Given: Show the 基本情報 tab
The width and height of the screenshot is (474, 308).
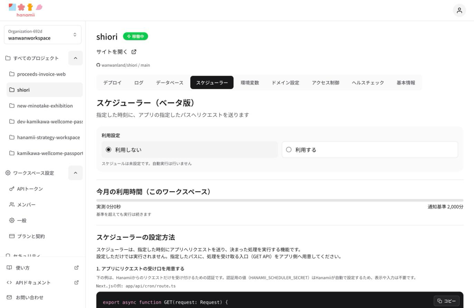Looking at the screenshot, I should point(406,83).
